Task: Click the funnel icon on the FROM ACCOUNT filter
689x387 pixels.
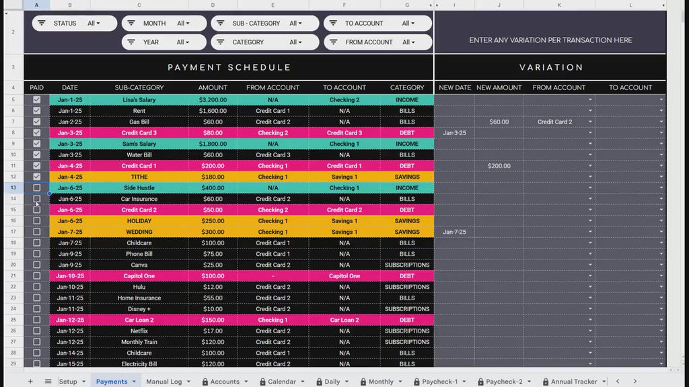Action: pos(334,42)
